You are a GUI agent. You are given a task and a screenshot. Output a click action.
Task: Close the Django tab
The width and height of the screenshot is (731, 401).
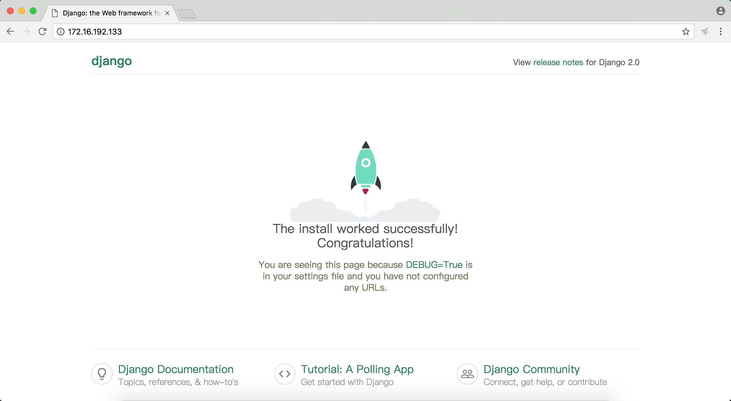167,13
